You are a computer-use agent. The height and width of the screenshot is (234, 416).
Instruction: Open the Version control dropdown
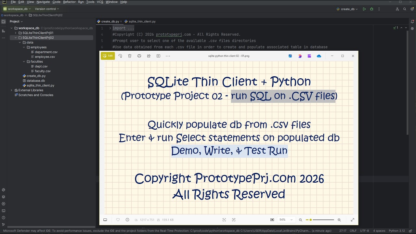pos(47,9)
